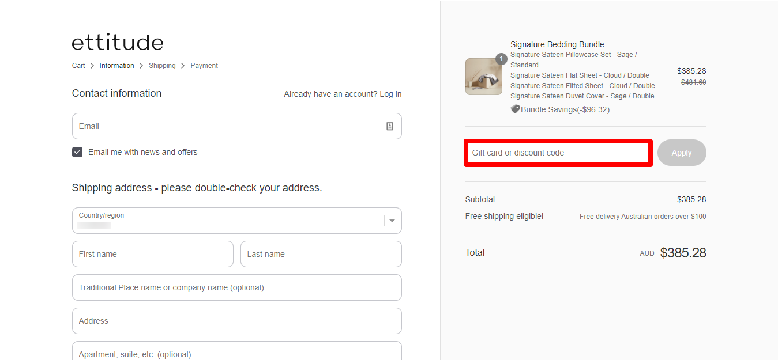Select the Payment breadcrumb step
Image resolution: width=778 pixels, height=360 pixels.
(x=204, y=66)
